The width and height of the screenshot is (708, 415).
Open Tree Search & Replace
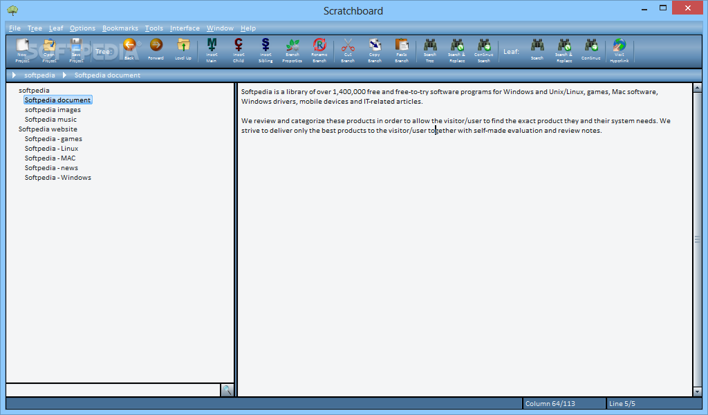click(x=456, y=50)
